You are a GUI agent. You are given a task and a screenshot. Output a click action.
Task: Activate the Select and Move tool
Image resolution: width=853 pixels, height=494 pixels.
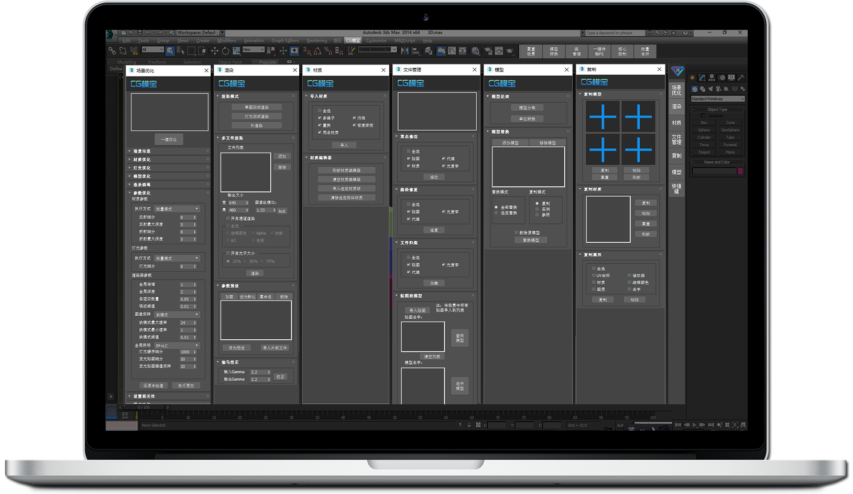point(214,51)
